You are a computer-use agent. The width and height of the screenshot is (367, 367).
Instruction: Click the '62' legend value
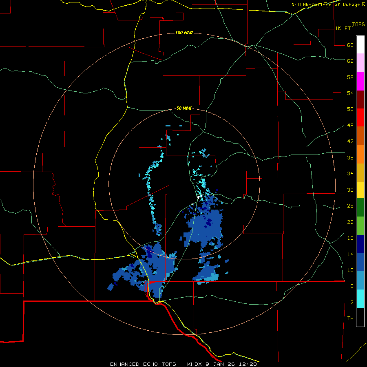350,61
